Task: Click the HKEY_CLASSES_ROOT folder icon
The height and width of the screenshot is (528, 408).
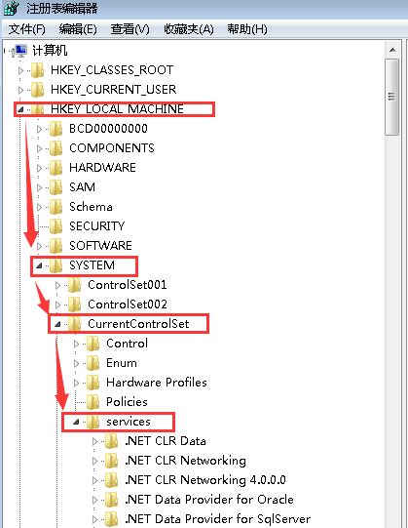Action: (x=38, y=70)
